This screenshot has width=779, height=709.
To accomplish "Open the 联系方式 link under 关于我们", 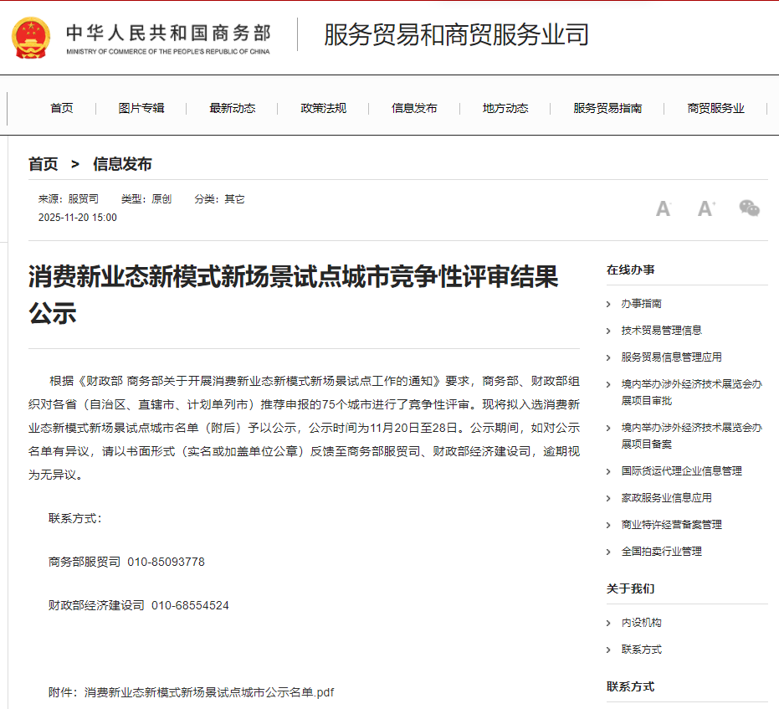I will tap(641, 650).
